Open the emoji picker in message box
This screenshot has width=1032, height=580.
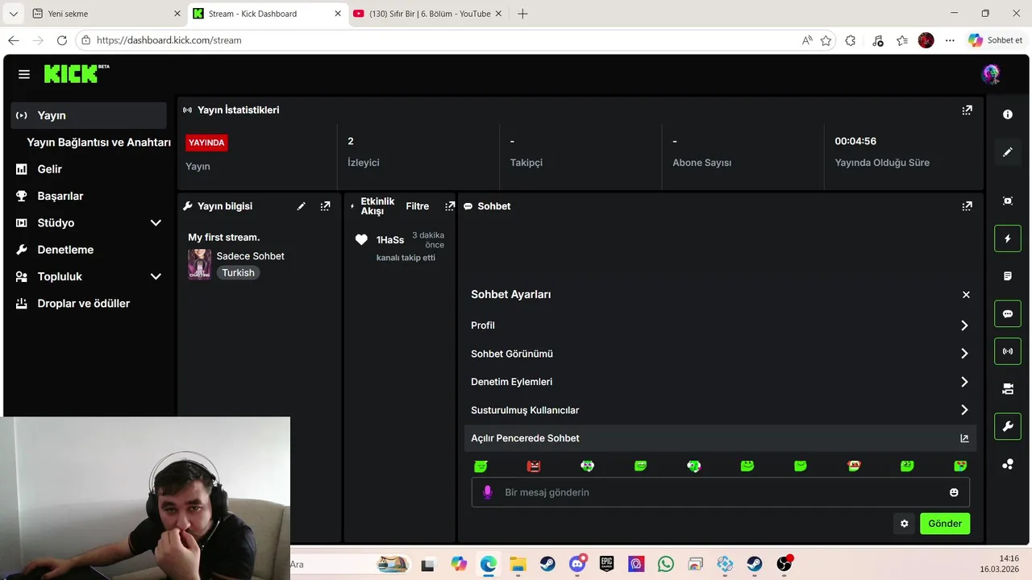[x=954, y=492]
